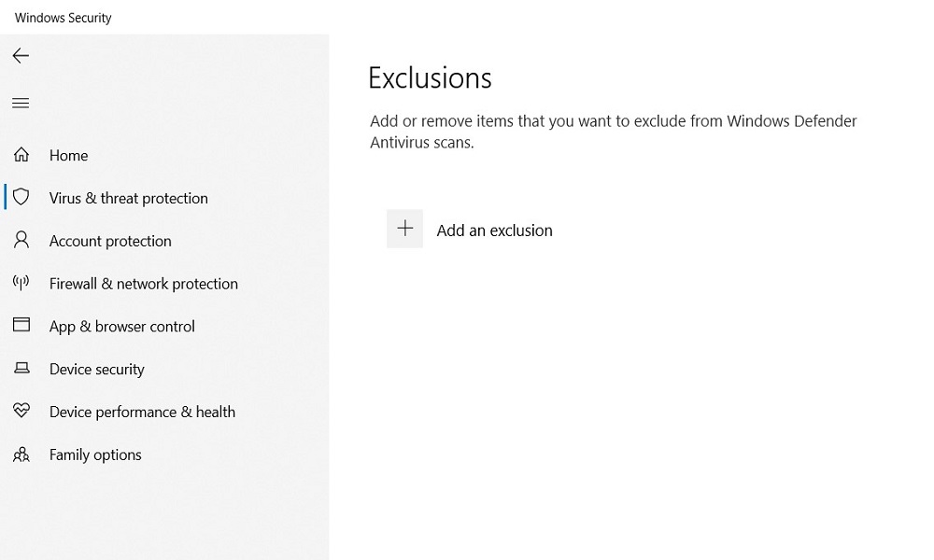Click the Add an exclusion label

(494, 231)
